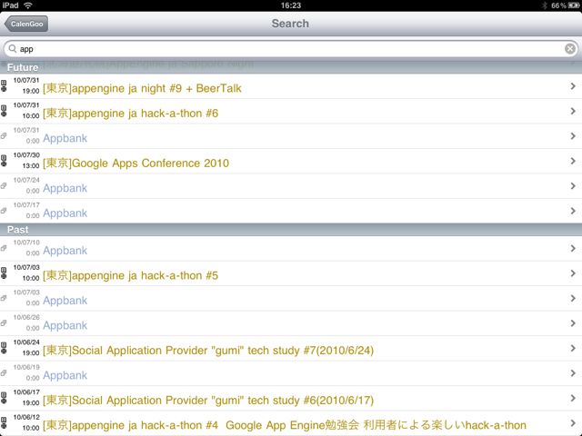Focus the search field containing 'app'
The height and width of the screenshot is (436, 582).
point(291,48)
